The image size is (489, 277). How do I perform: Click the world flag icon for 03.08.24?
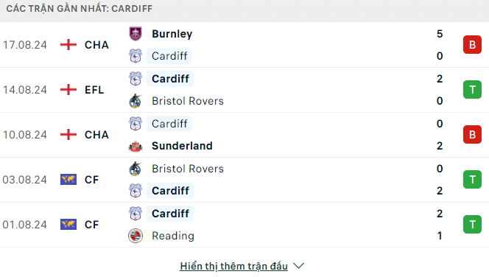coord(68,180)
